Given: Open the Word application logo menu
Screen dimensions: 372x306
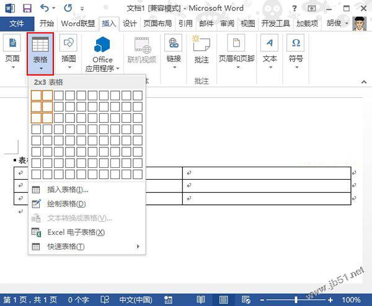Looking at the screenshot, I should pos(10,9).
